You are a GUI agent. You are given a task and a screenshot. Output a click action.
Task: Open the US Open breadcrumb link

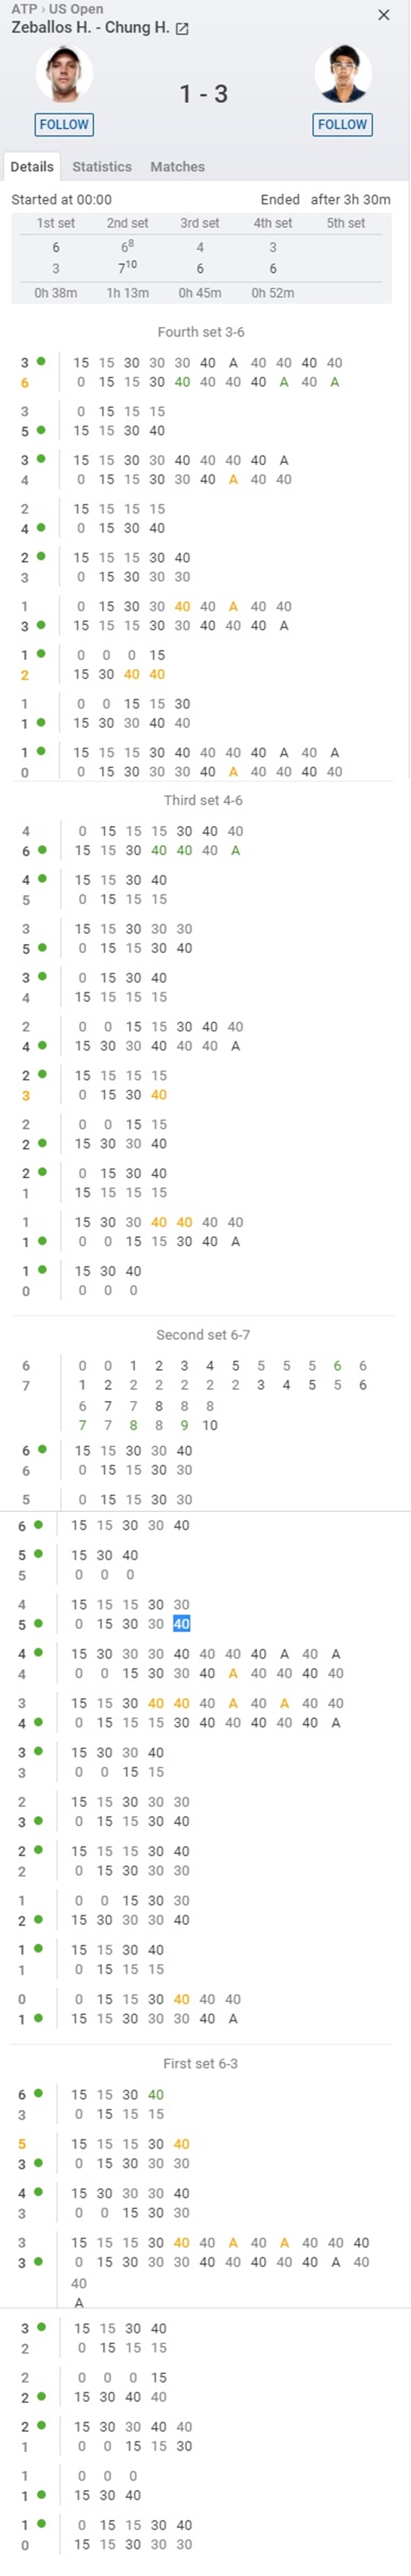pyautogui.click(x=77, y=9)
